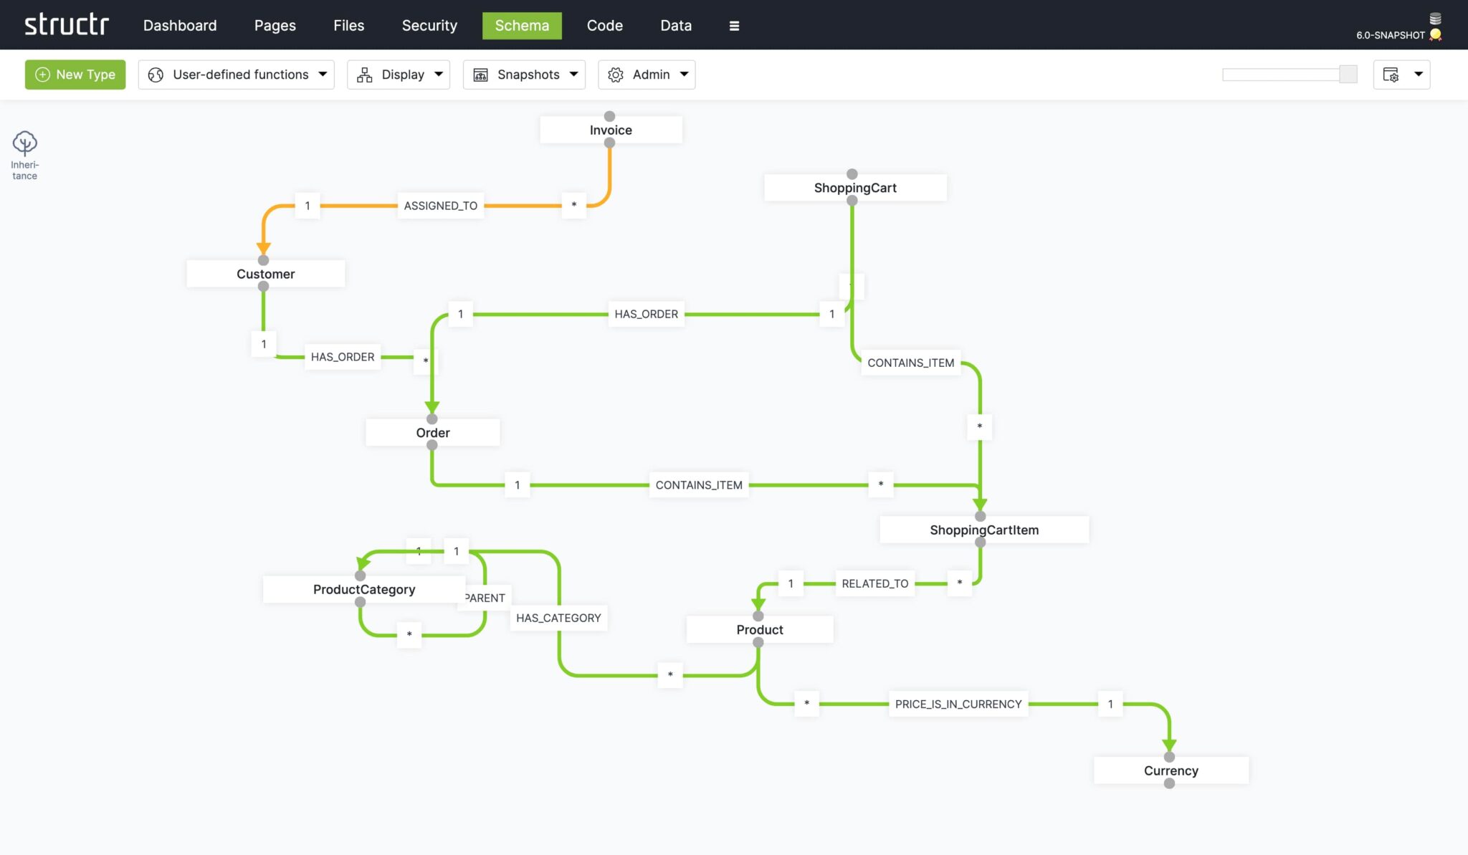Select the Display layout icon

(366, 74)
